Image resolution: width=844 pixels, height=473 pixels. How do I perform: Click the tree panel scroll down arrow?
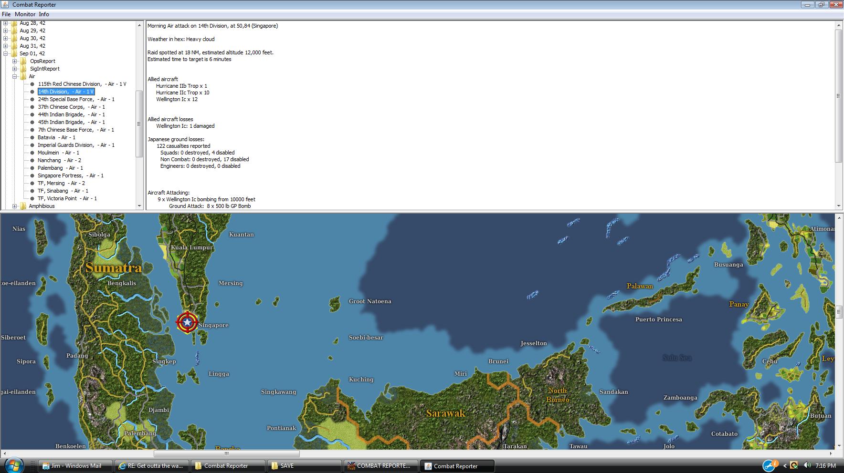139,206
